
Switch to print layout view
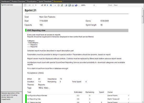[x=69, y=5]
